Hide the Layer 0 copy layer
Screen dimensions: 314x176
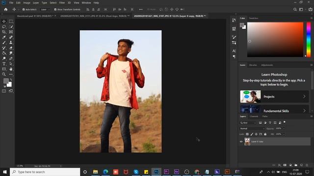coord(241,142)
